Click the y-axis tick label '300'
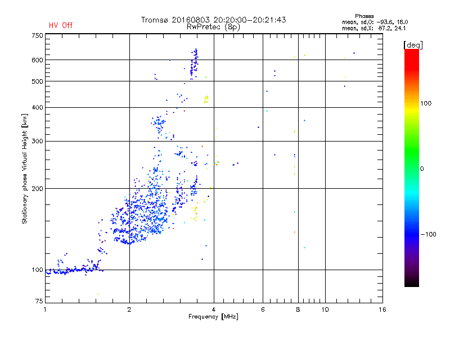This screenshot has width=450, height=337. tap(37, 142)
